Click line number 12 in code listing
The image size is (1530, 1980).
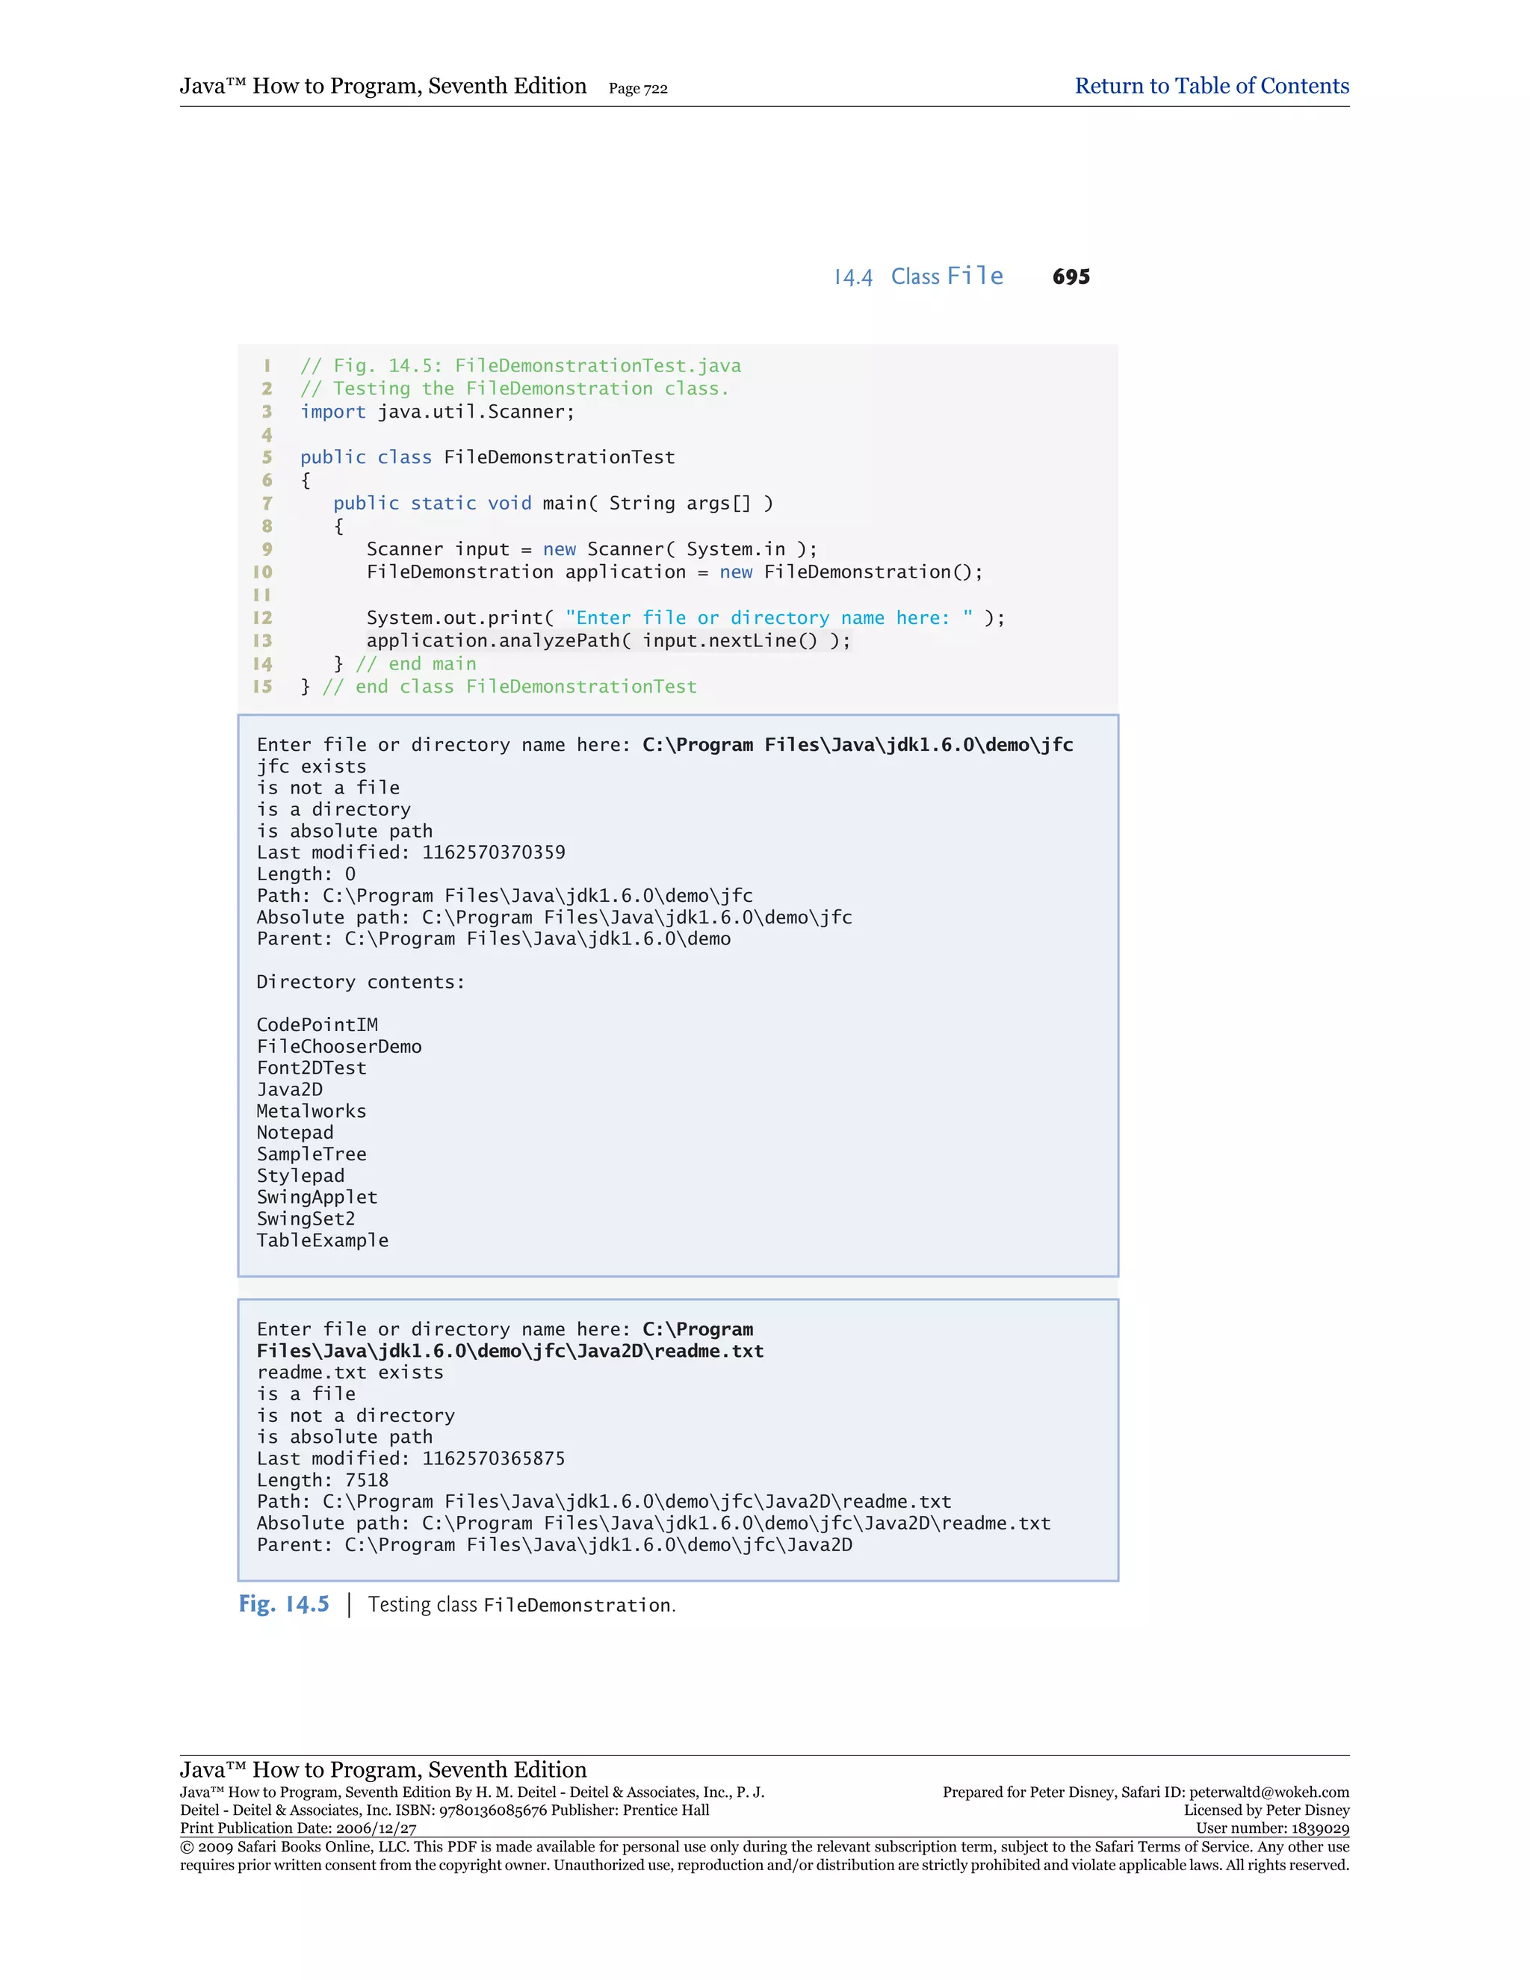(262, 617)
